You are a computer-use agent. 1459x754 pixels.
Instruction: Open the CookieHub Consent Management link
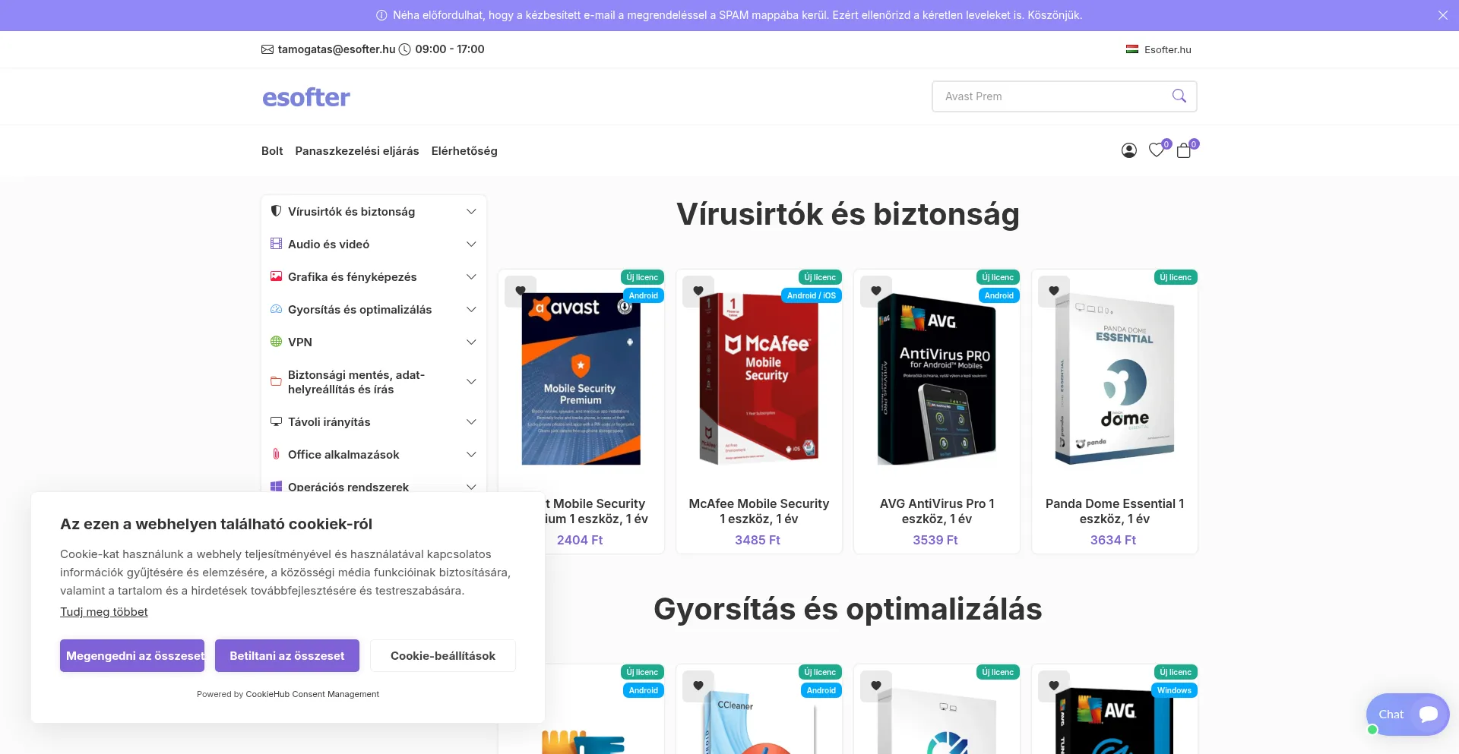pos(312,694)
